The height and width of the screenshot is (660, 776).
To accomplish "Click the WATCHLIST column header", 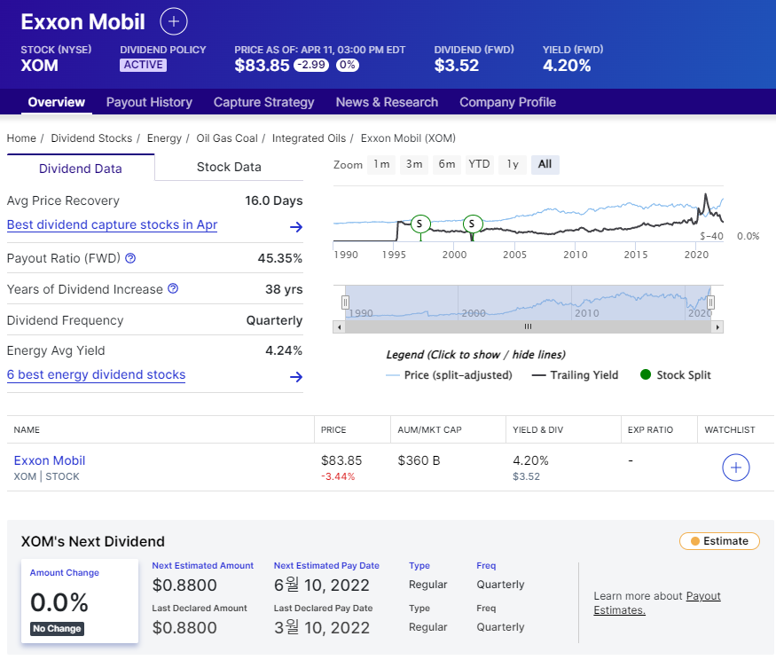I will coord(730,429).
